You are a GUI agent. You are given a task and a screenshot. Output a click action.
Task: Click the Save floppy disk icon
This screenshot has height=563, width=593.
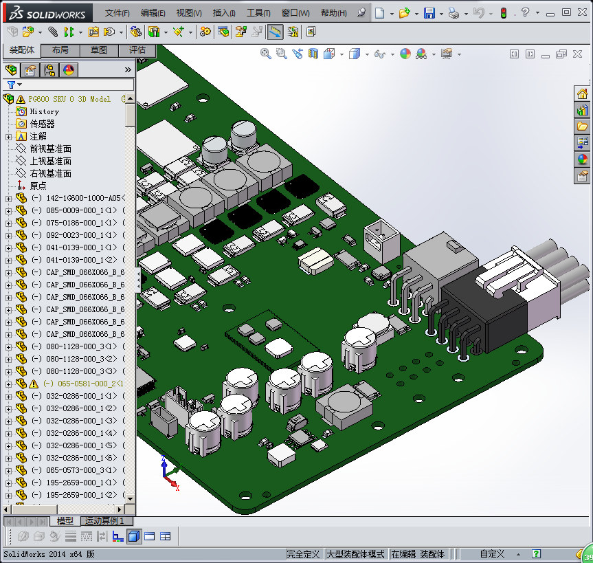coord(429,13)
